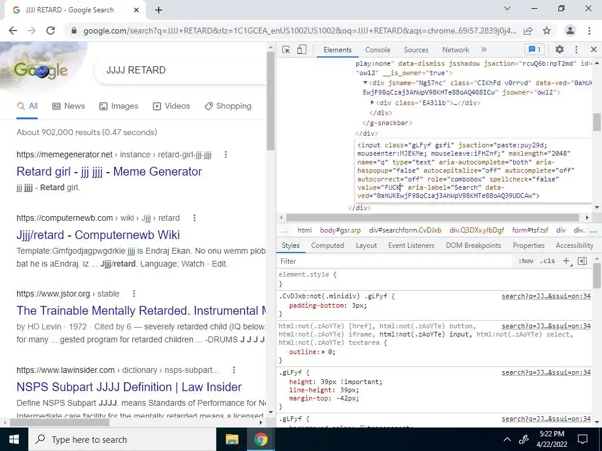
Task: Open more options for jstor.org result
Action: (134, 294)
